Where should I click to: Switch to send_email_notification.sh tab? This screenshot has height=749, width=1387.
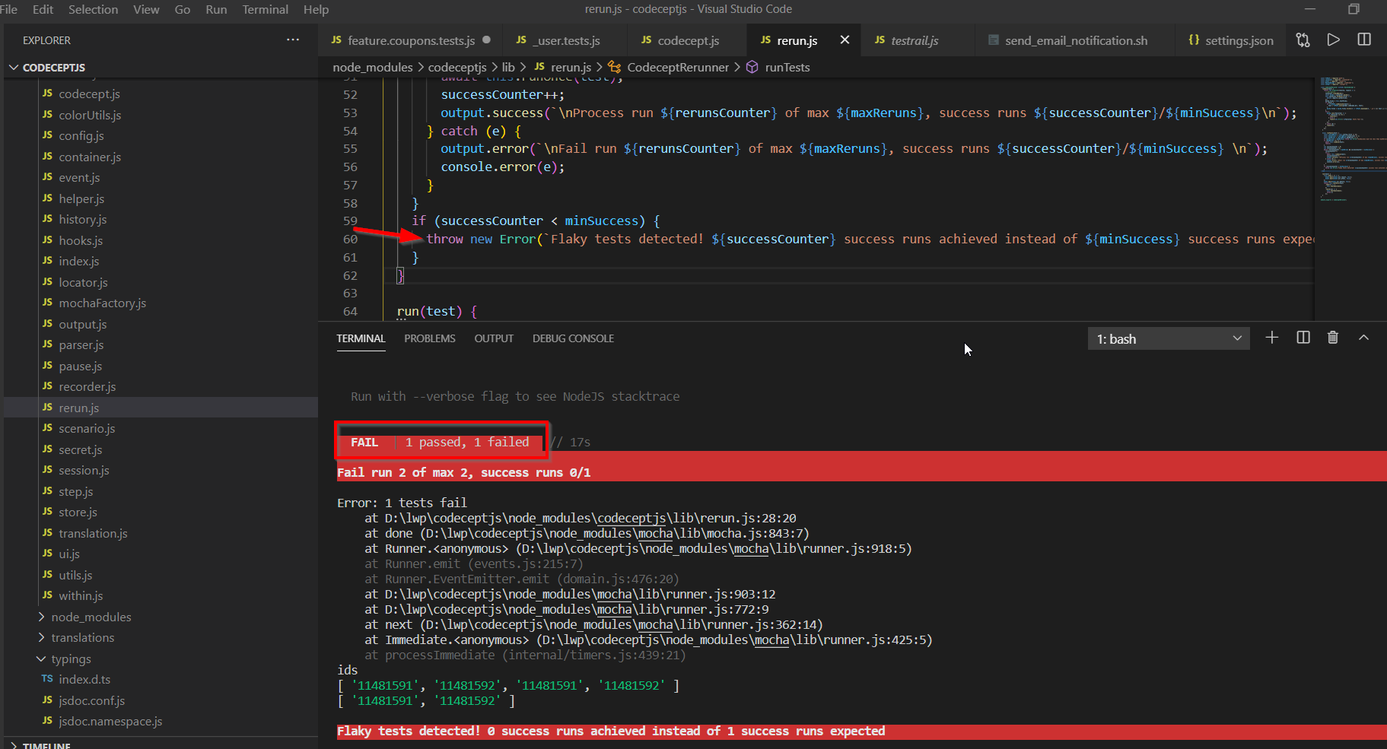(x=1076, y=40)
